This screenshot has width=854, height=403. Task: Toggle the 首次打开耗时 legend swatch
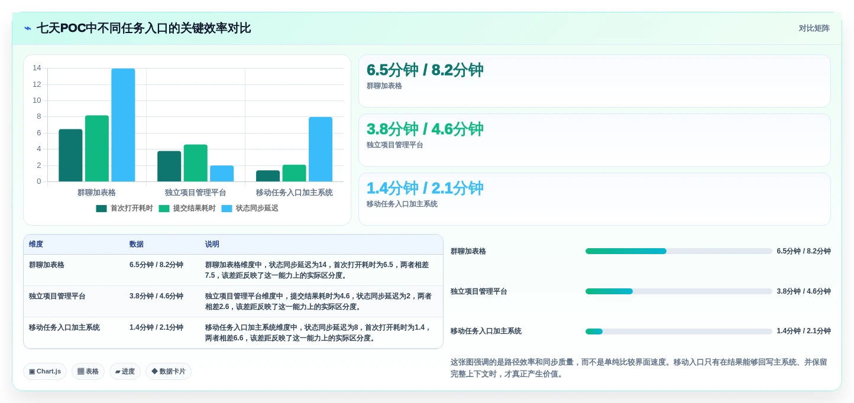[x=101, y=209]
